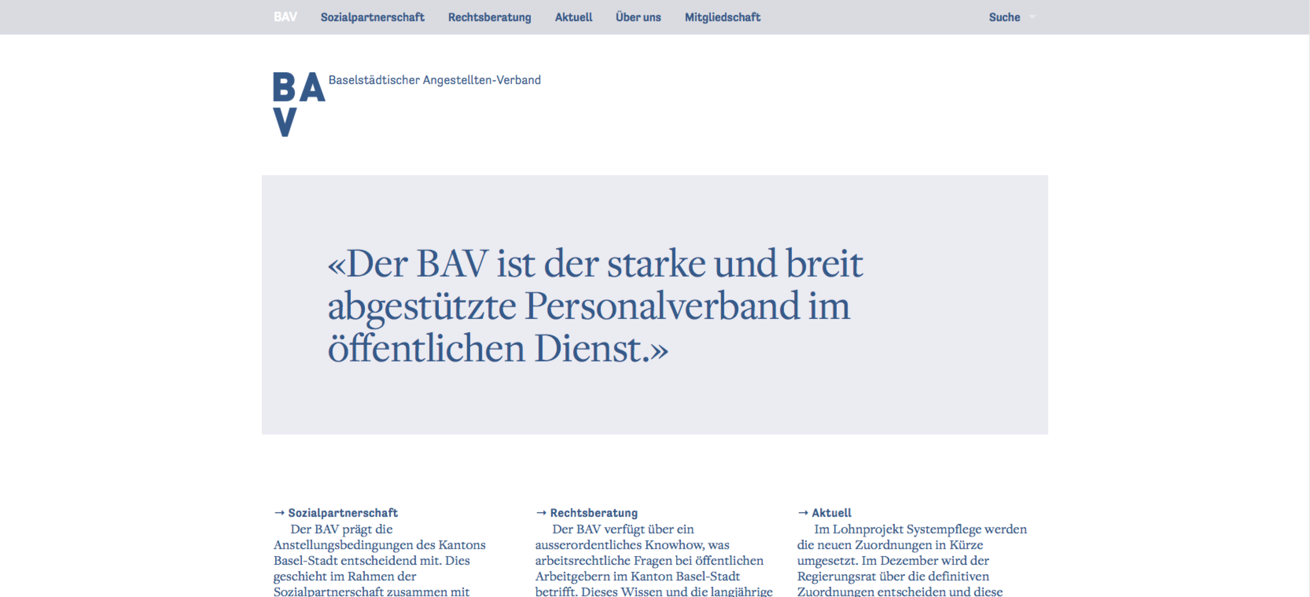Click the Suche label in the header

[x=1005, y=17]
